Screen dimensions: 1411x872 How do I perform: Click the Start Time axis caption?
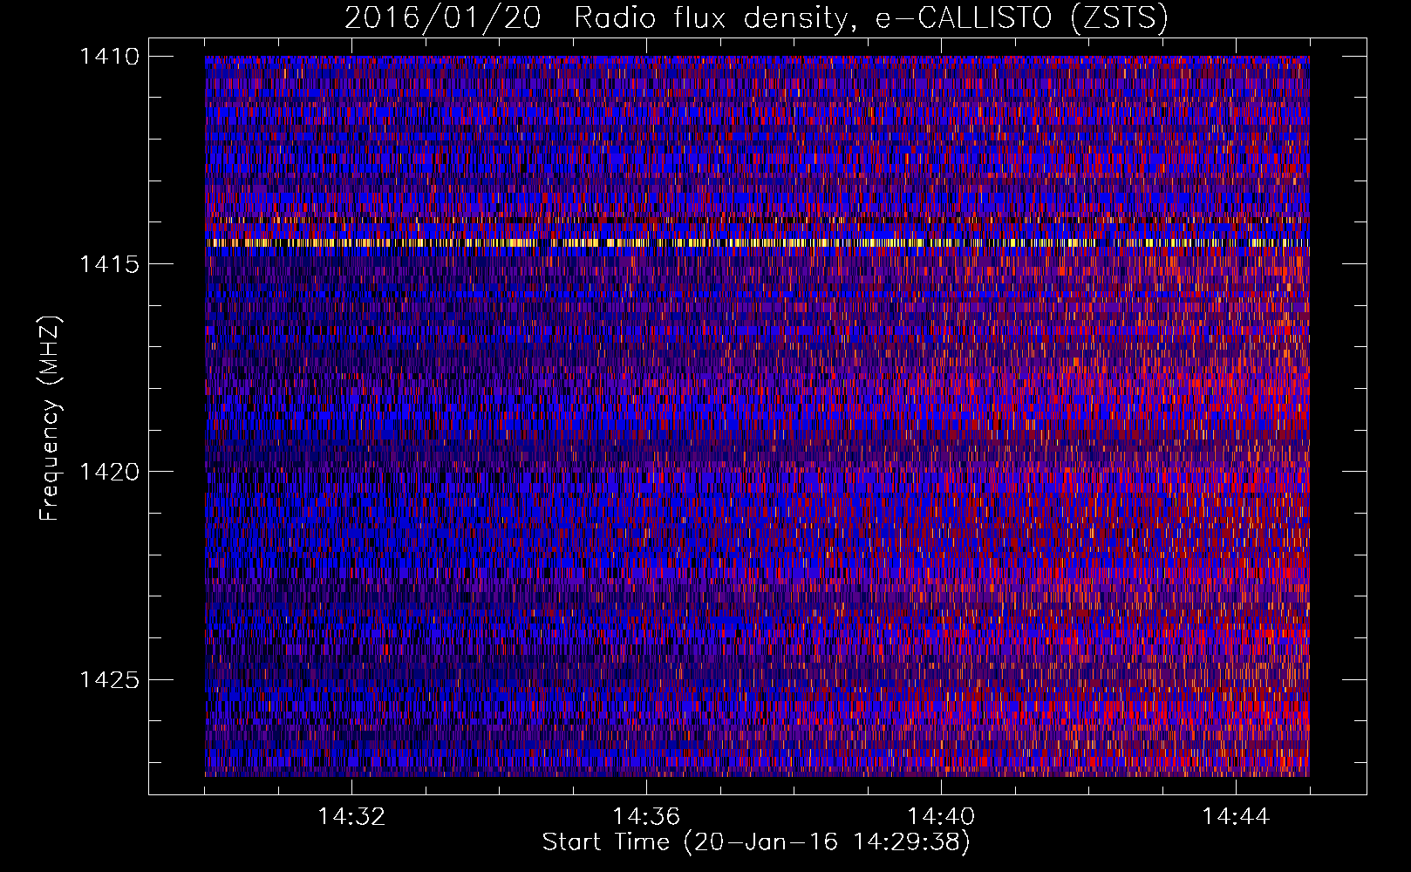pos(756,842)
